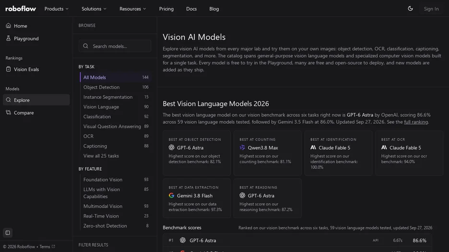Open Compare models page
449x252 pixels.
(36, 112)
